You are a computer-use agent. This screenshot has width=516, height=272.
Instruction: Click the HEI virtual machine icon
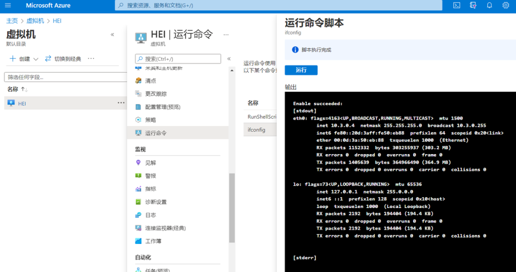11,103
